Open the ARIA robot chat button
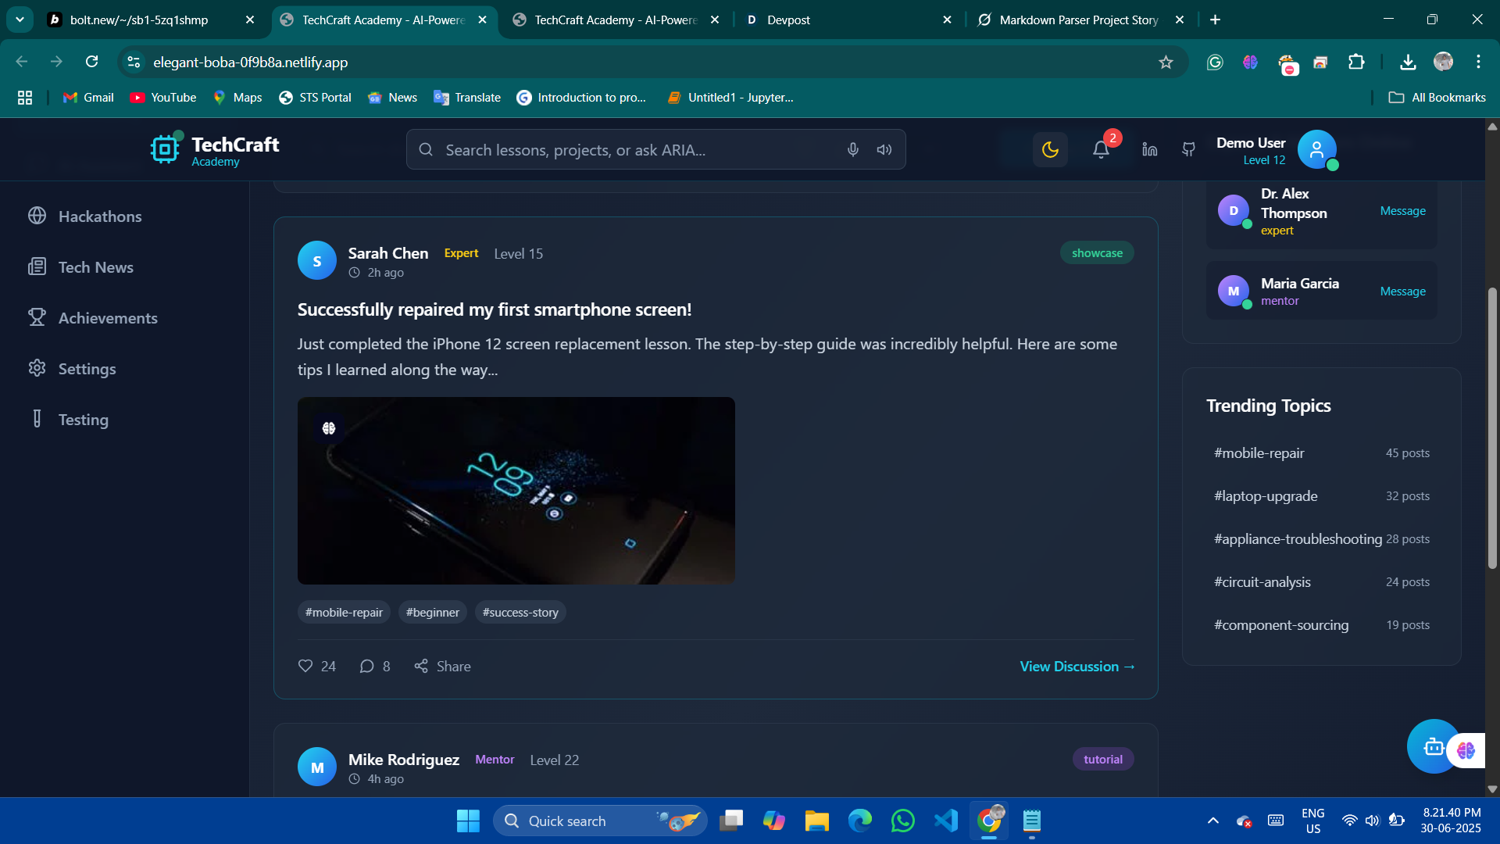 [x=1434, y=746]
